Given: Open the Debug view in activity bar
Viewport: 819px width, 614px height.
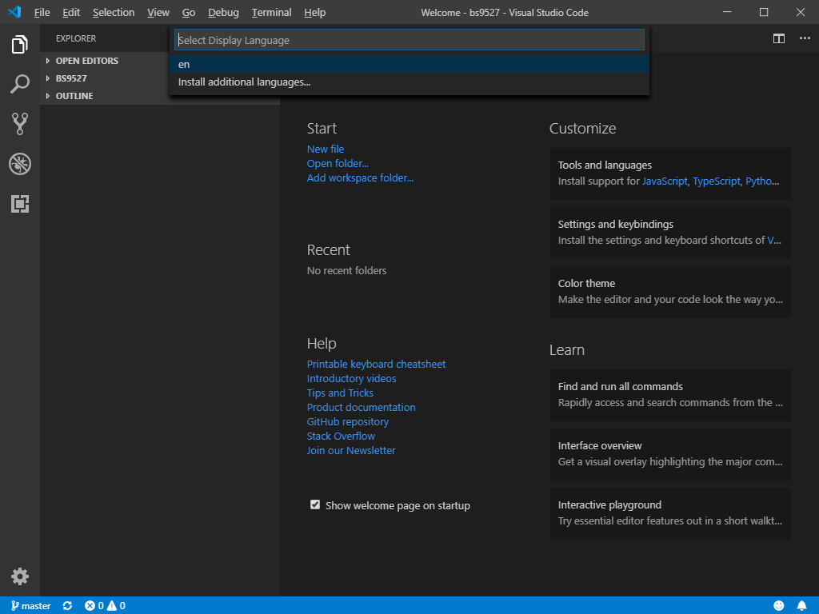Looking at the screenshot, I should [x=20, y=164].
